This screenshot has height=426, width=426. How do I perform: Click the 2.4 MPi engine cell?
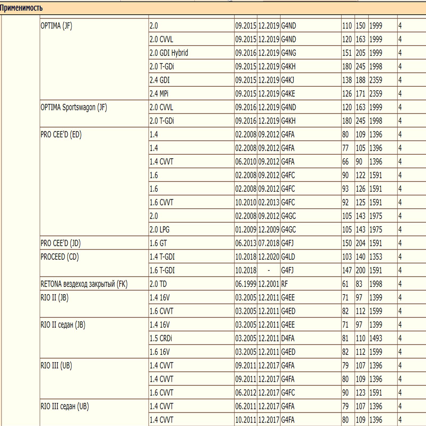click(159, 94)
